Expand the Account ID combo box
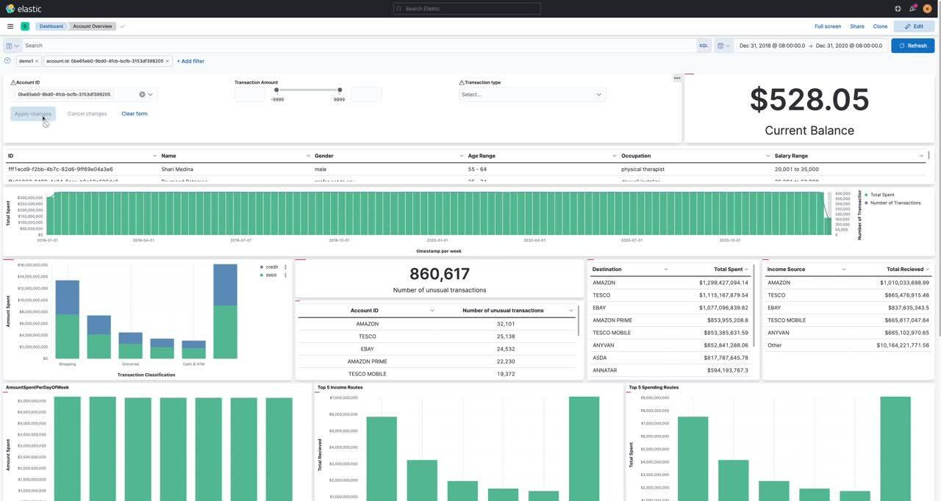The width and height of the screenshot is (941, 501). click(151, 94)
